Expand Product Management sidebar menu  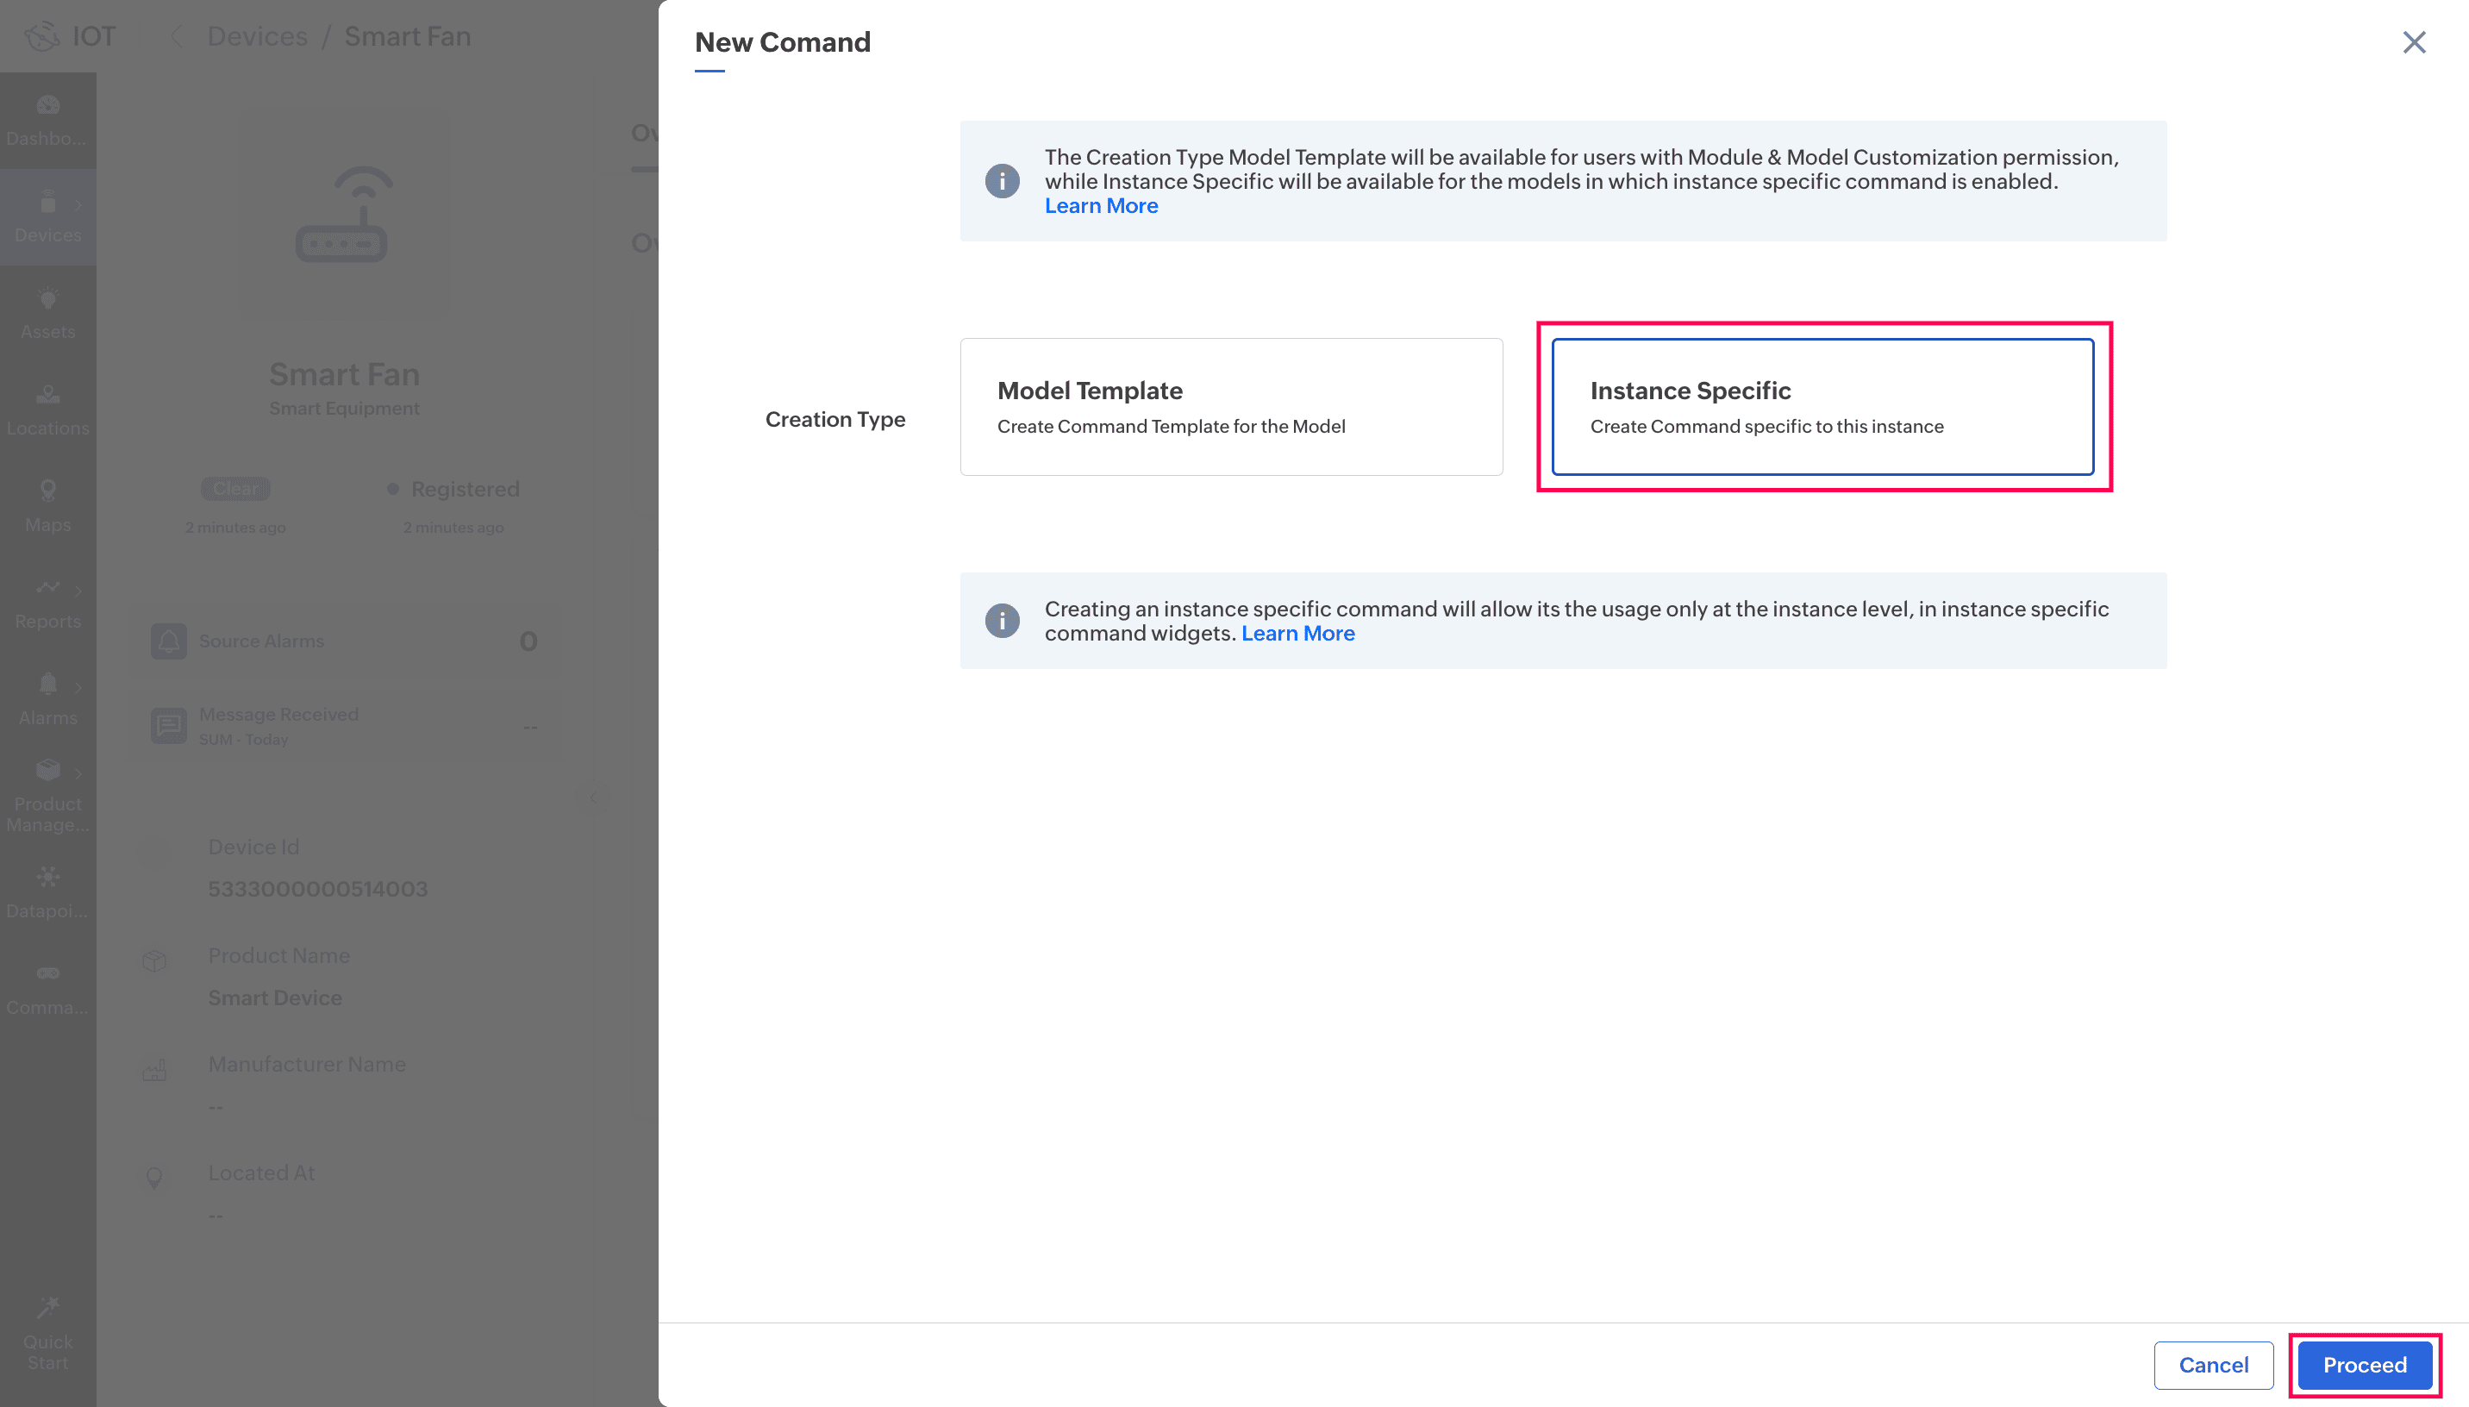pos(47,797)
